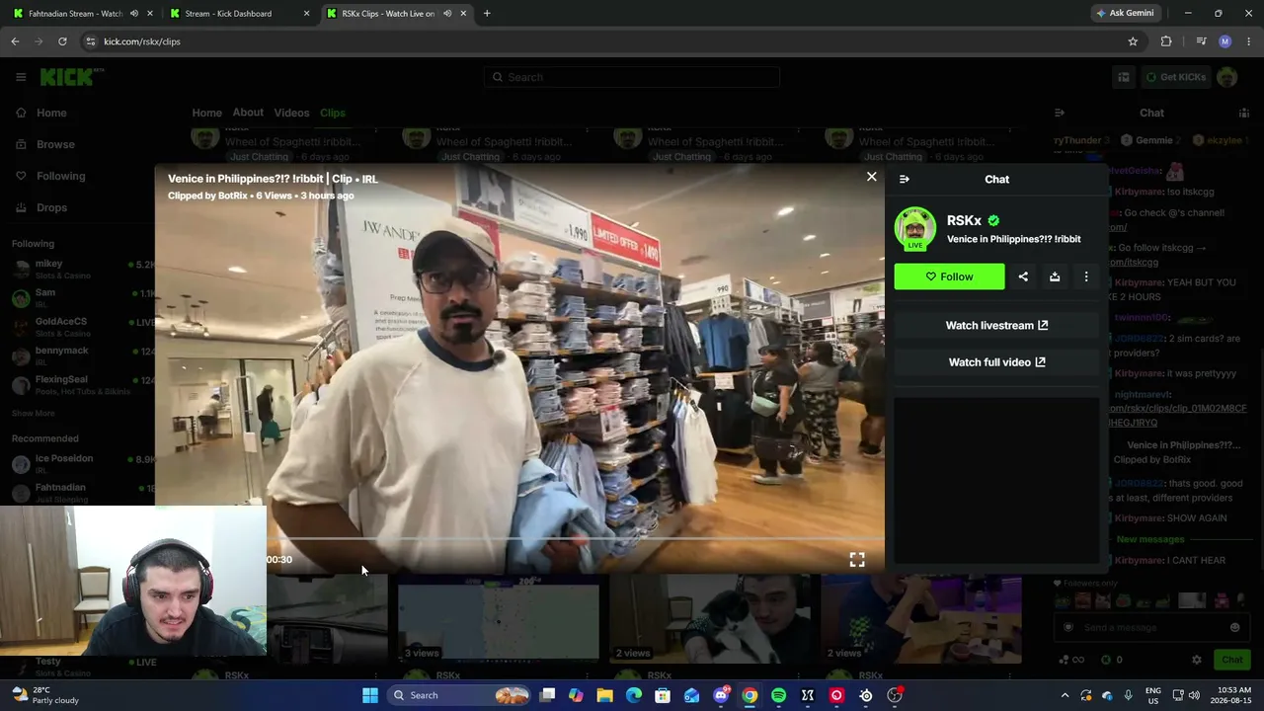
Task: Switch to the channel Clips tab
Action: click(x=333, y=113)
